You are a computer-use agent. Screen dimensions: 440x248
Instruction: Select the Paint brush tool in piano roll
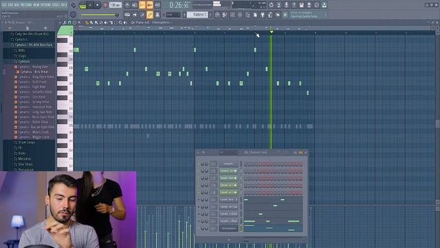point(91,23)
